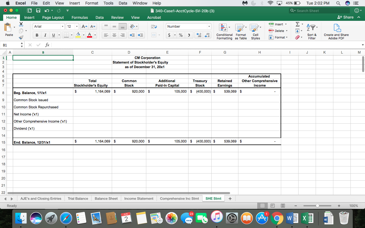Apply bold formatting with the Bold icon
Image resolution: width=365 pixels, height=228 pixels.
37,35
